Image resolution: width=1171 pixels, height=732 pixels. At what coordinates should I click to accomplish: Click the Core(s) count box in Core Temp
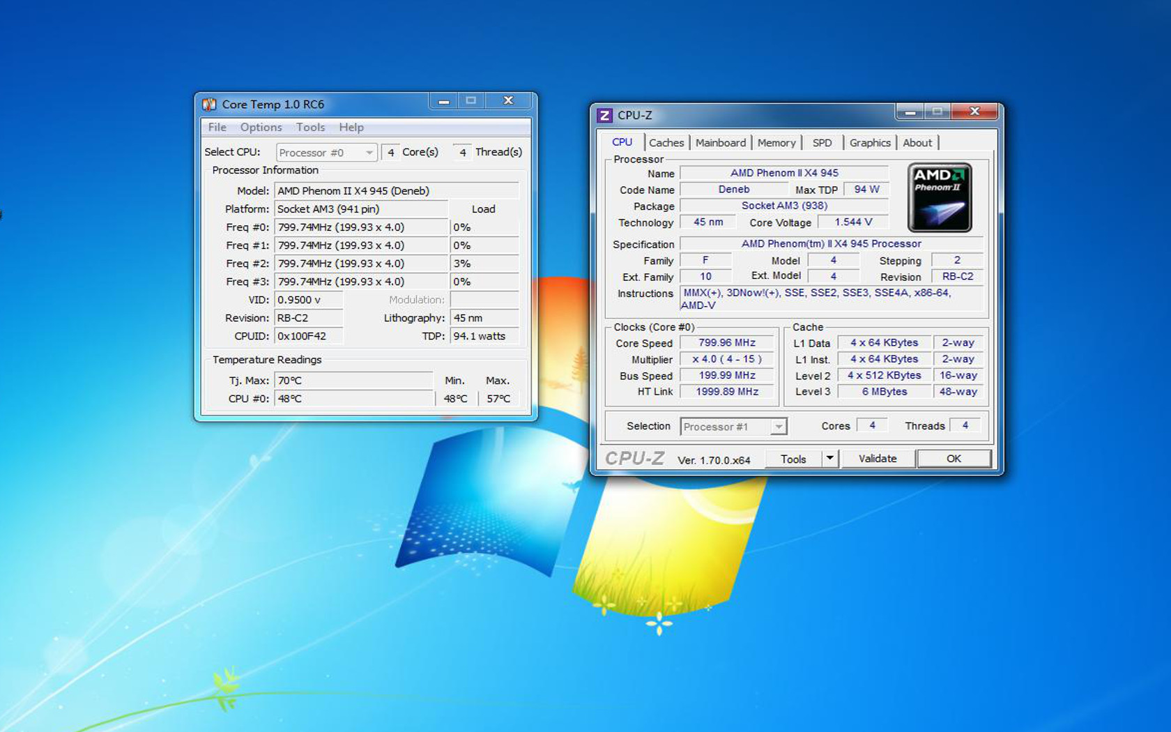click(x=390, y=152)
